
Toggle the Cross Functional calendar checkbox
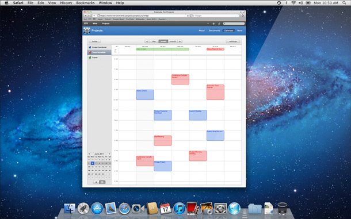[90, 47]
